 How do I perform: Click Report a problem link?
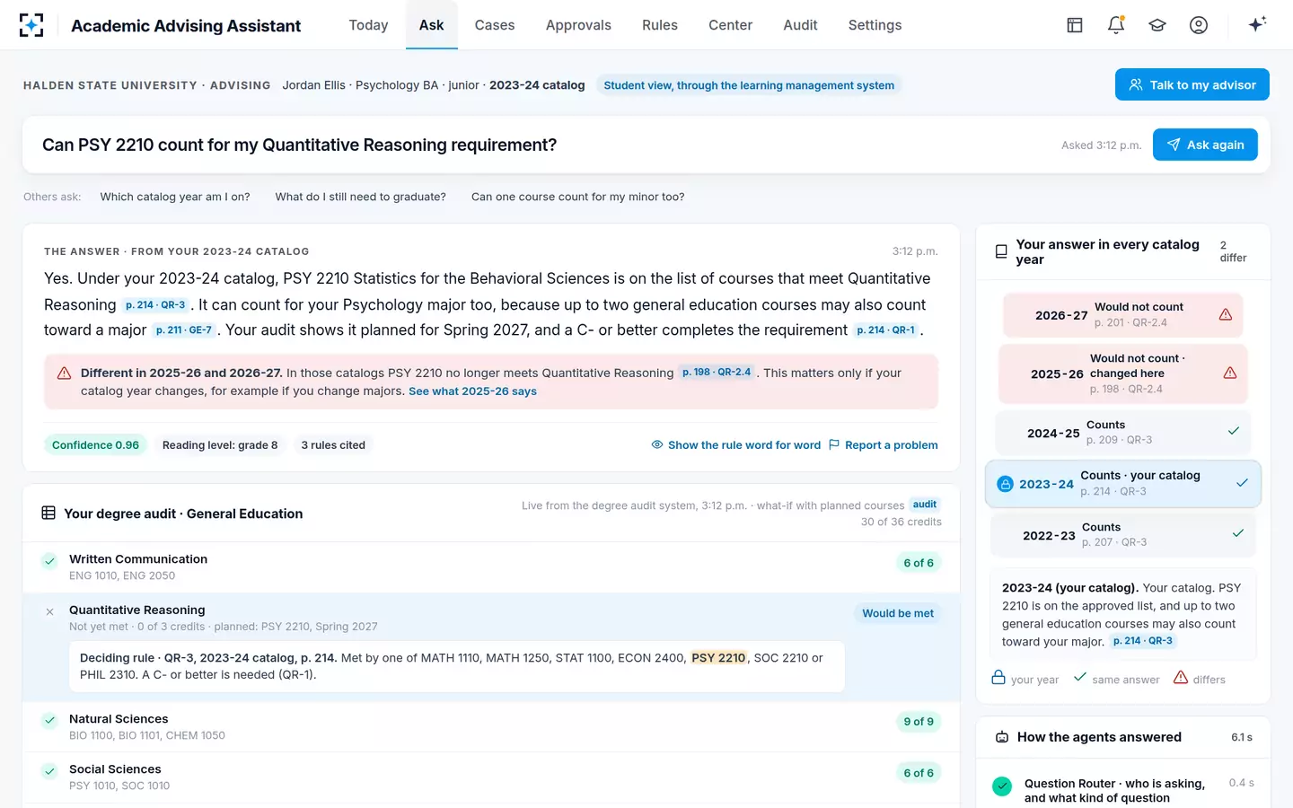point(883,445)
